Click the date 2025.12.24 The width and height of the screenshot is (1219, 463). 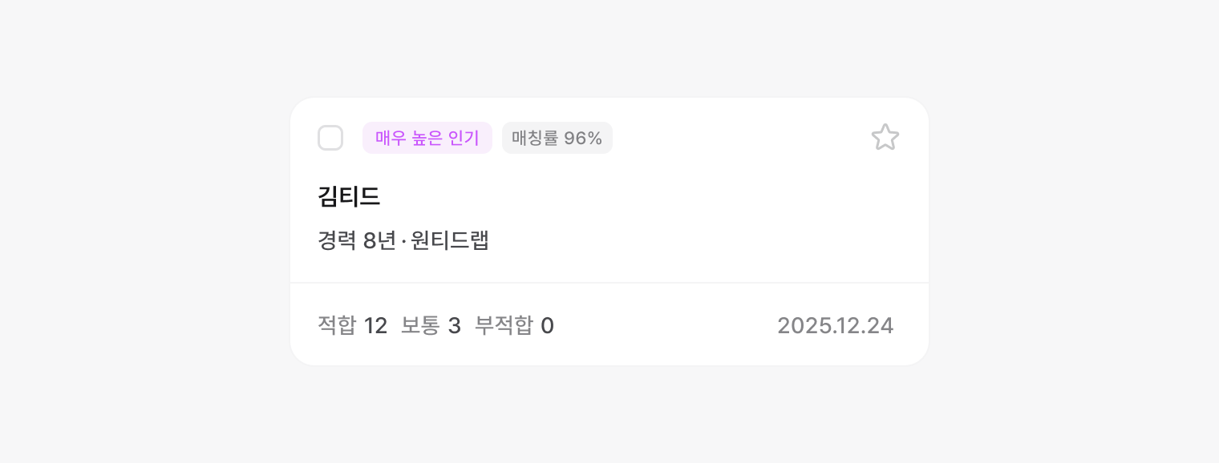tap(835, 325)
